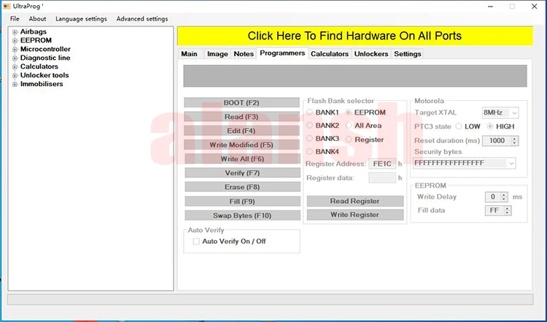Viewport: 547px width, 322px height.
Task: Click the gray status display panel
Action: 355,76
